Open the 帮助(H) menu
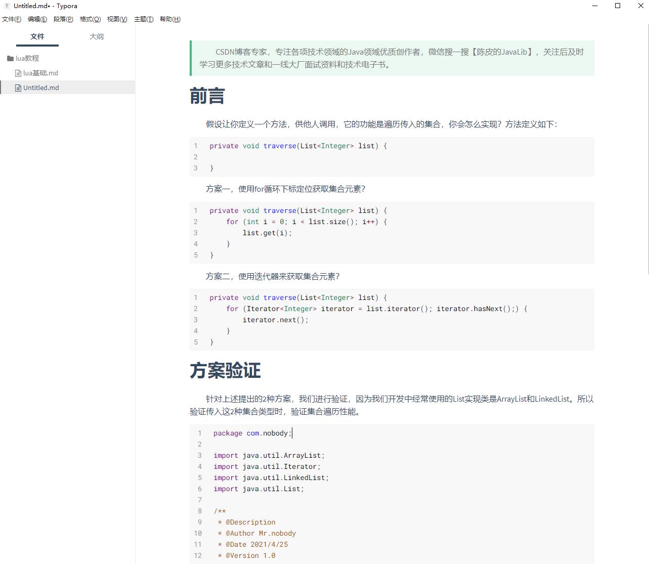This screenshot has height=564, width=649. tap(170, 19)
